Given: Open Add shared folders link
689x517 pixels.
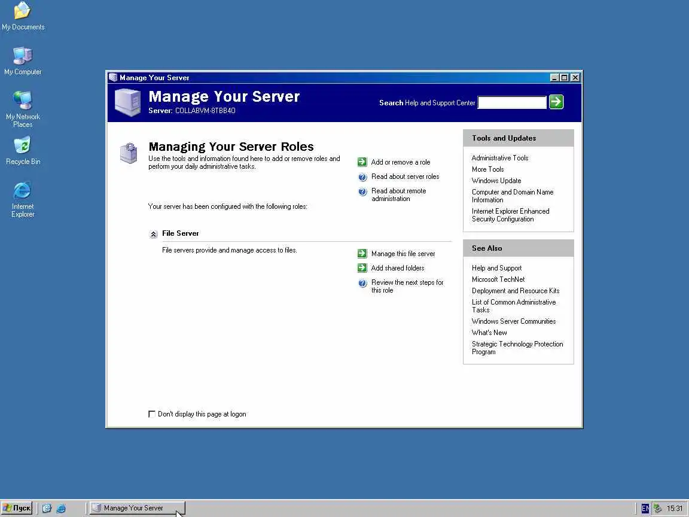Looking at the screenshot, I should coord(398,267).
